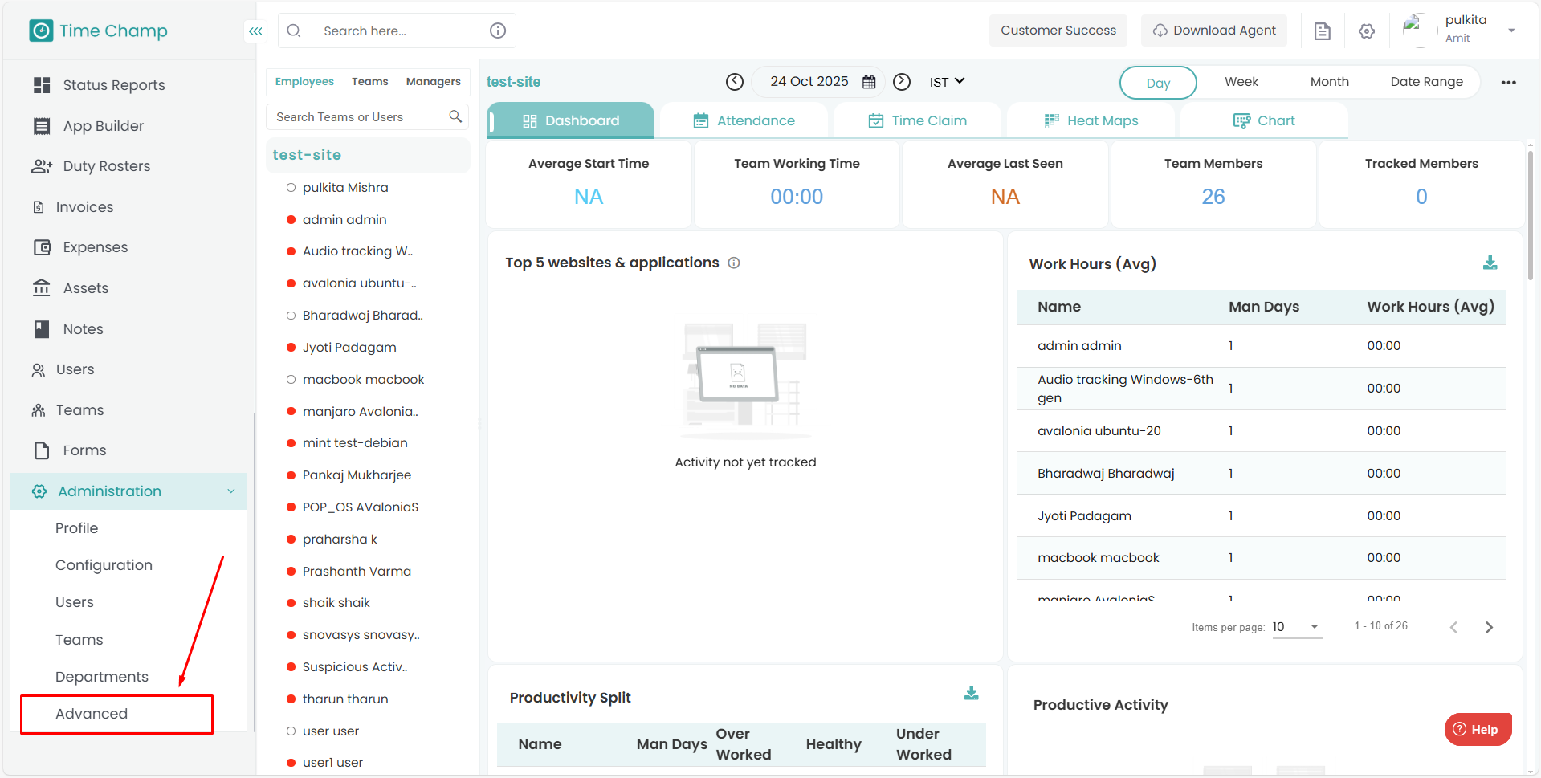
Task: Download the Productivity Split report
Action: click(x=971, y=694)
